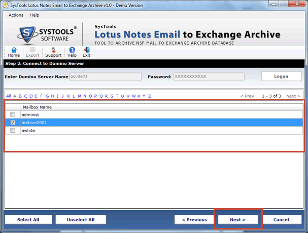308x233 pixels.
Task: Tick the awhite mailbox checkbox
Action: pyautogui.click(x=13, y=130)
